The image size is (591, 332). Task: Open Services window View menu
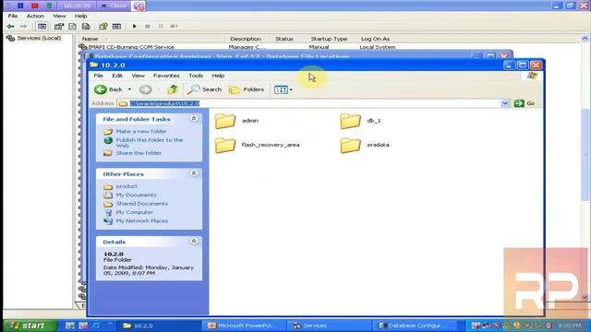pyautogui.click(x=59, y=17)
